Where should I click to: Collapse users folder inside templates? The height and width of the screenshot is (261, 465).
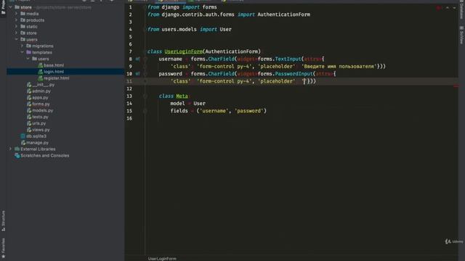pos(28,59)
